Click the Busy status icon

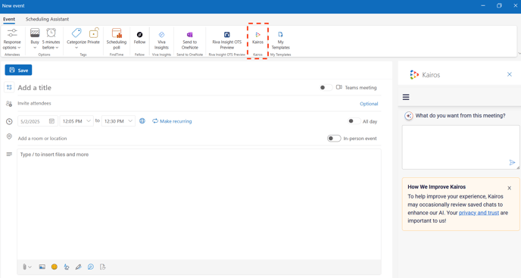35,33
